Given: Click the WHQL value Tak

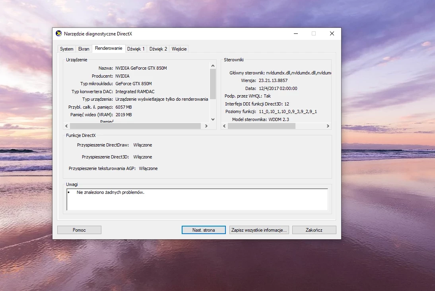Looking at the screenshot, I should (x=267, y=96).
